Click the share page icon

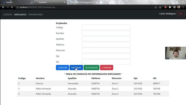coord(156,7)
